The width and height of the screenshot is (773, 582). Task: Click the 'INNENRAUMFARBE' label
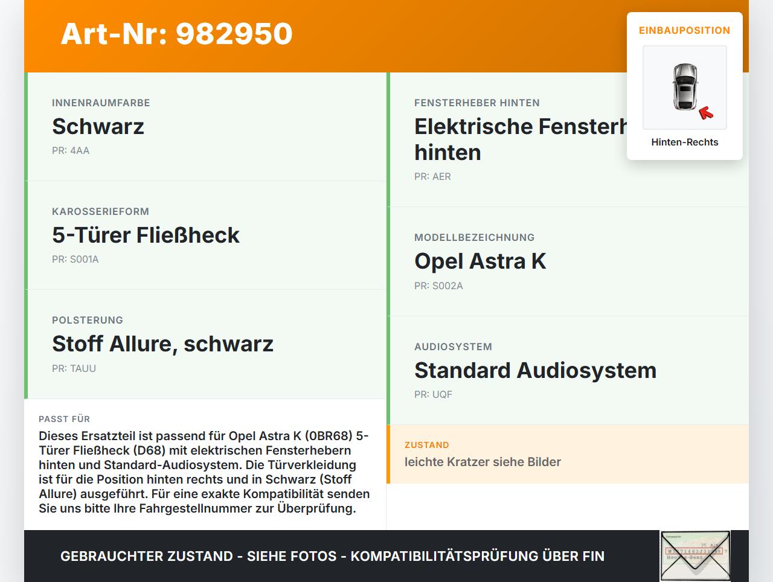coord(101,103)
